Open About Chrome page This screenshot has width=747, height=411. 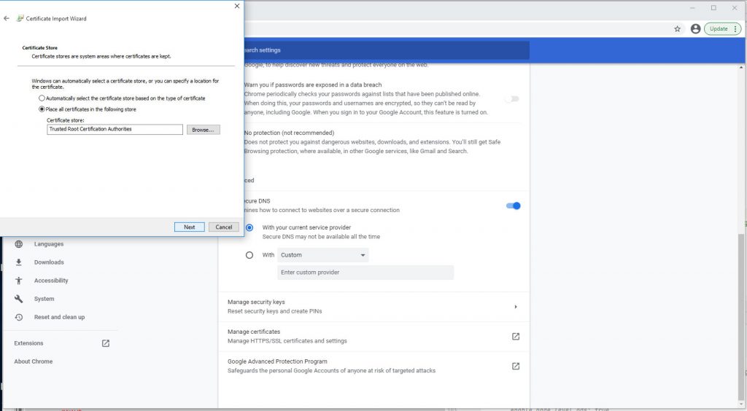34,361
